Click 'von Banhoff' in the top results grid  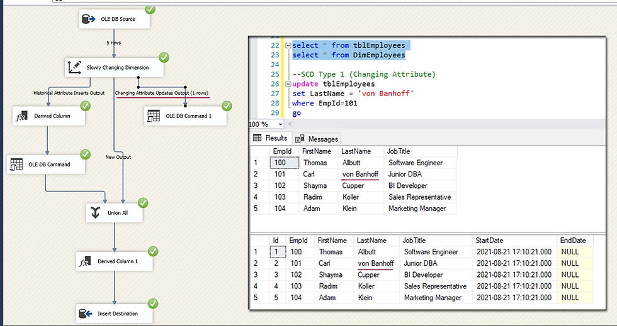(x=360, y=174)
